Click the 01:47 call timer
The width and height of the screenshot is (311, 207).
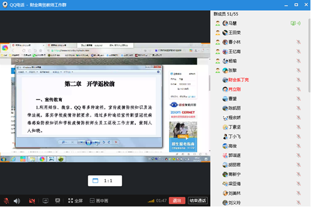pyautogui.click(x=161, y=201)
